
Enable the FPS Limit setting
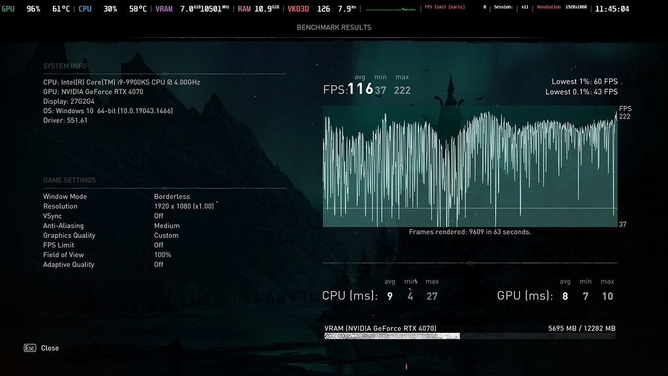157,245
